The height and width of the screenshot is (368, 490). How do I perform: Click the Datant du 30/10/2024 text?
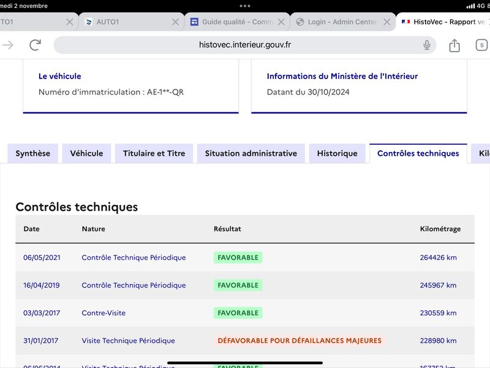coord(308,92)
